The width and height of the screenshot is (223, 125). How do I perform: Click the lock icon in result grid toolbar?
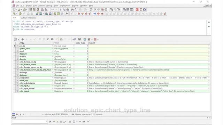point(22,39)
